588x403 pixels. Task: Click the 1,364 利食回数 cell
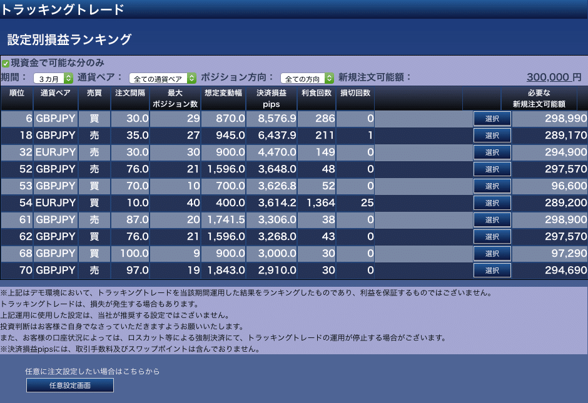pos(317,203)
